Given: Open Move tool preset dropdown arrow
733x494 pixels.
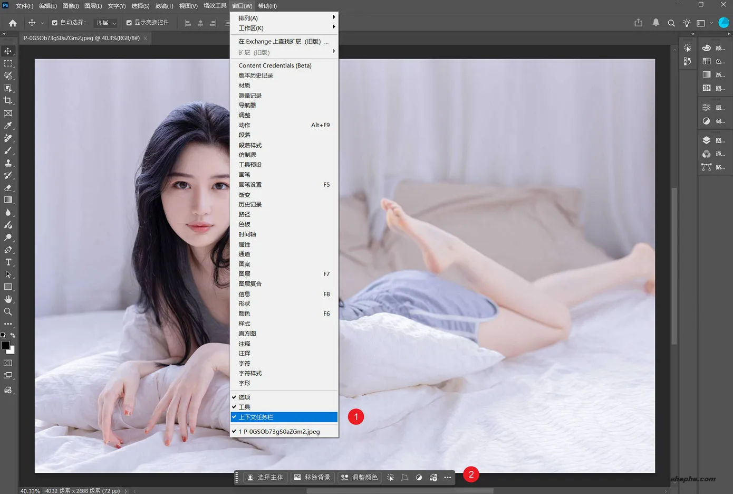Looking at the screenshot, I should click(x=42, y=23).
